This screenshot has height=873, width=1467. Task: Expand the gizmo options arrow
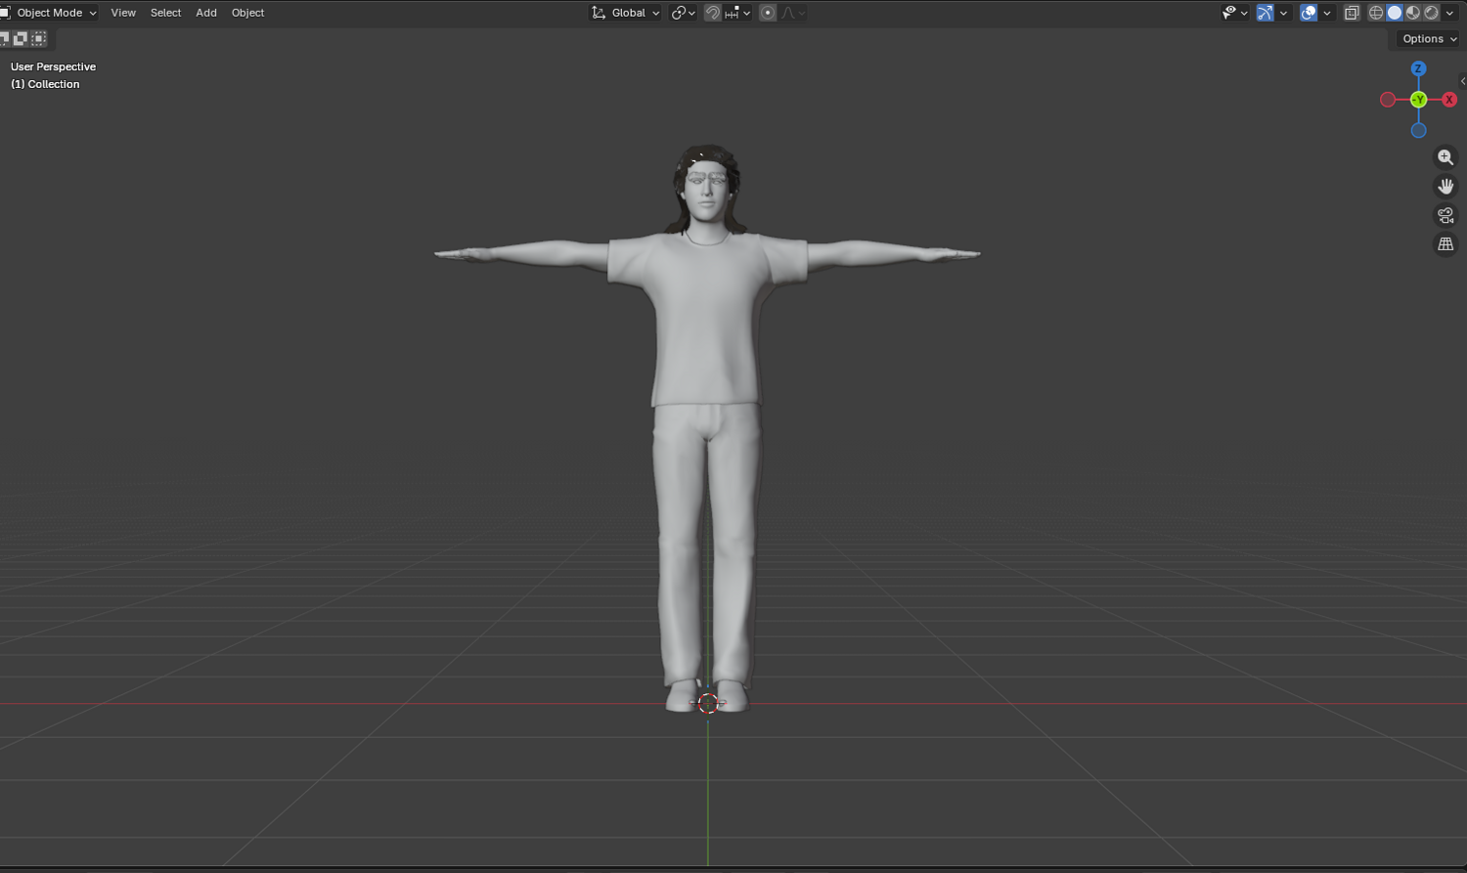click(1283, 13)
